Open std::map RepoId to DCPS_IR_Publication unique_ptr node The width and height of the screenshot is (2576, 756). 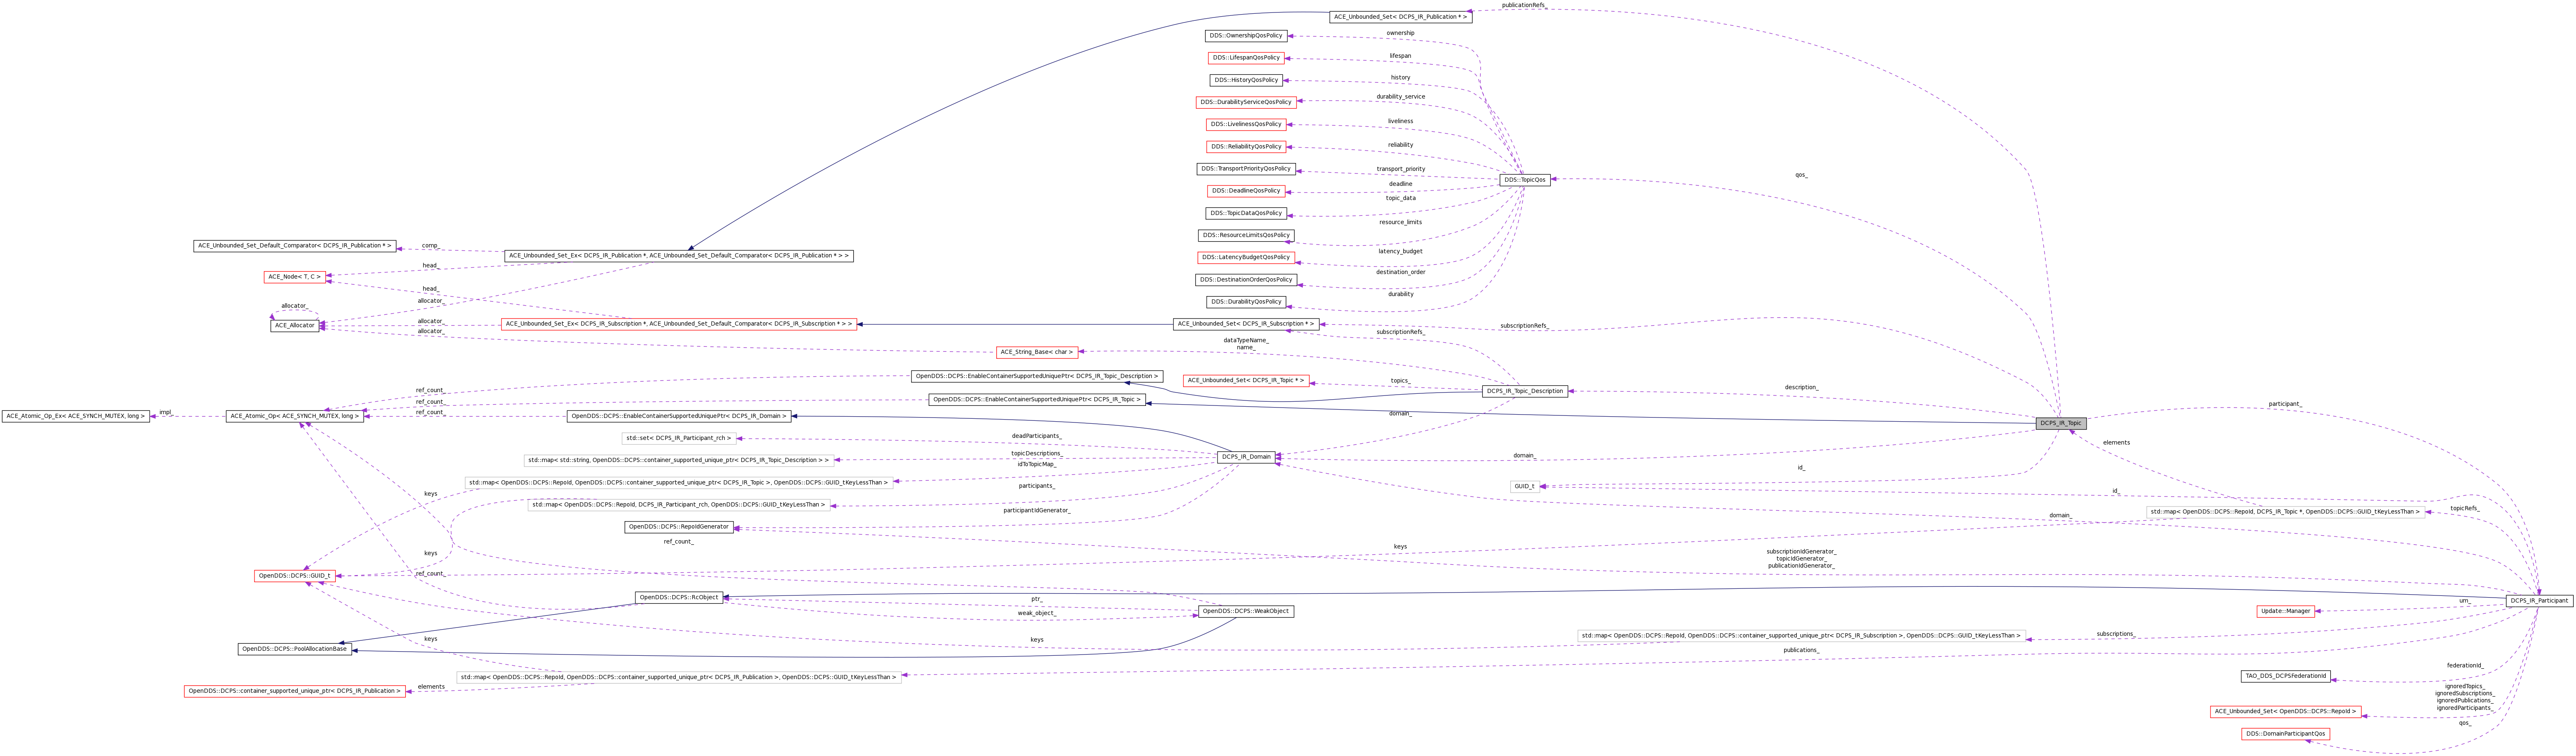tap(679, 677)
